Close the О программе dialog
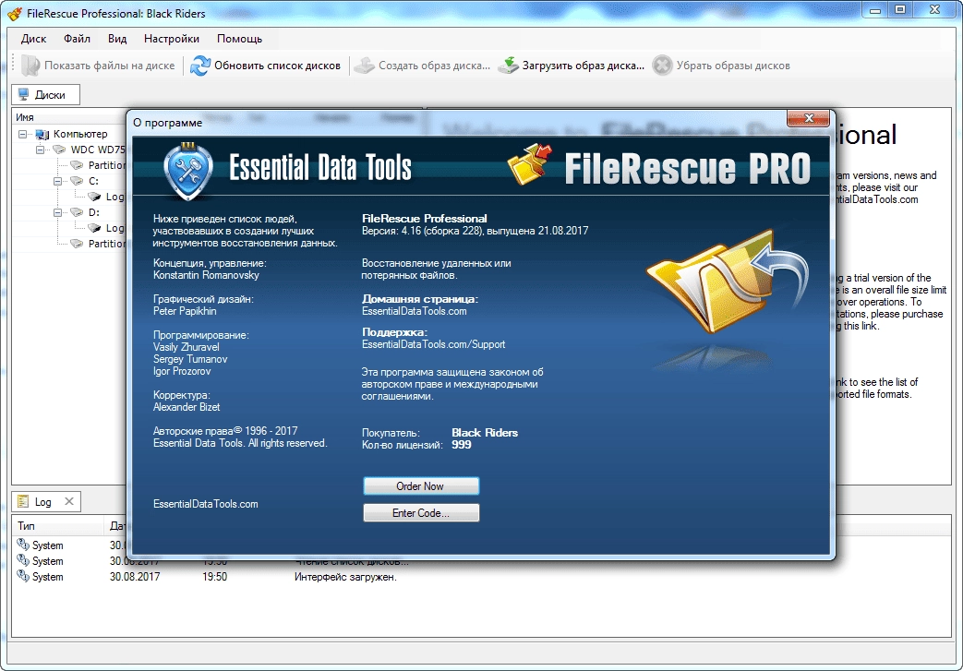This screenshot has height=671, width=963. 808,118
